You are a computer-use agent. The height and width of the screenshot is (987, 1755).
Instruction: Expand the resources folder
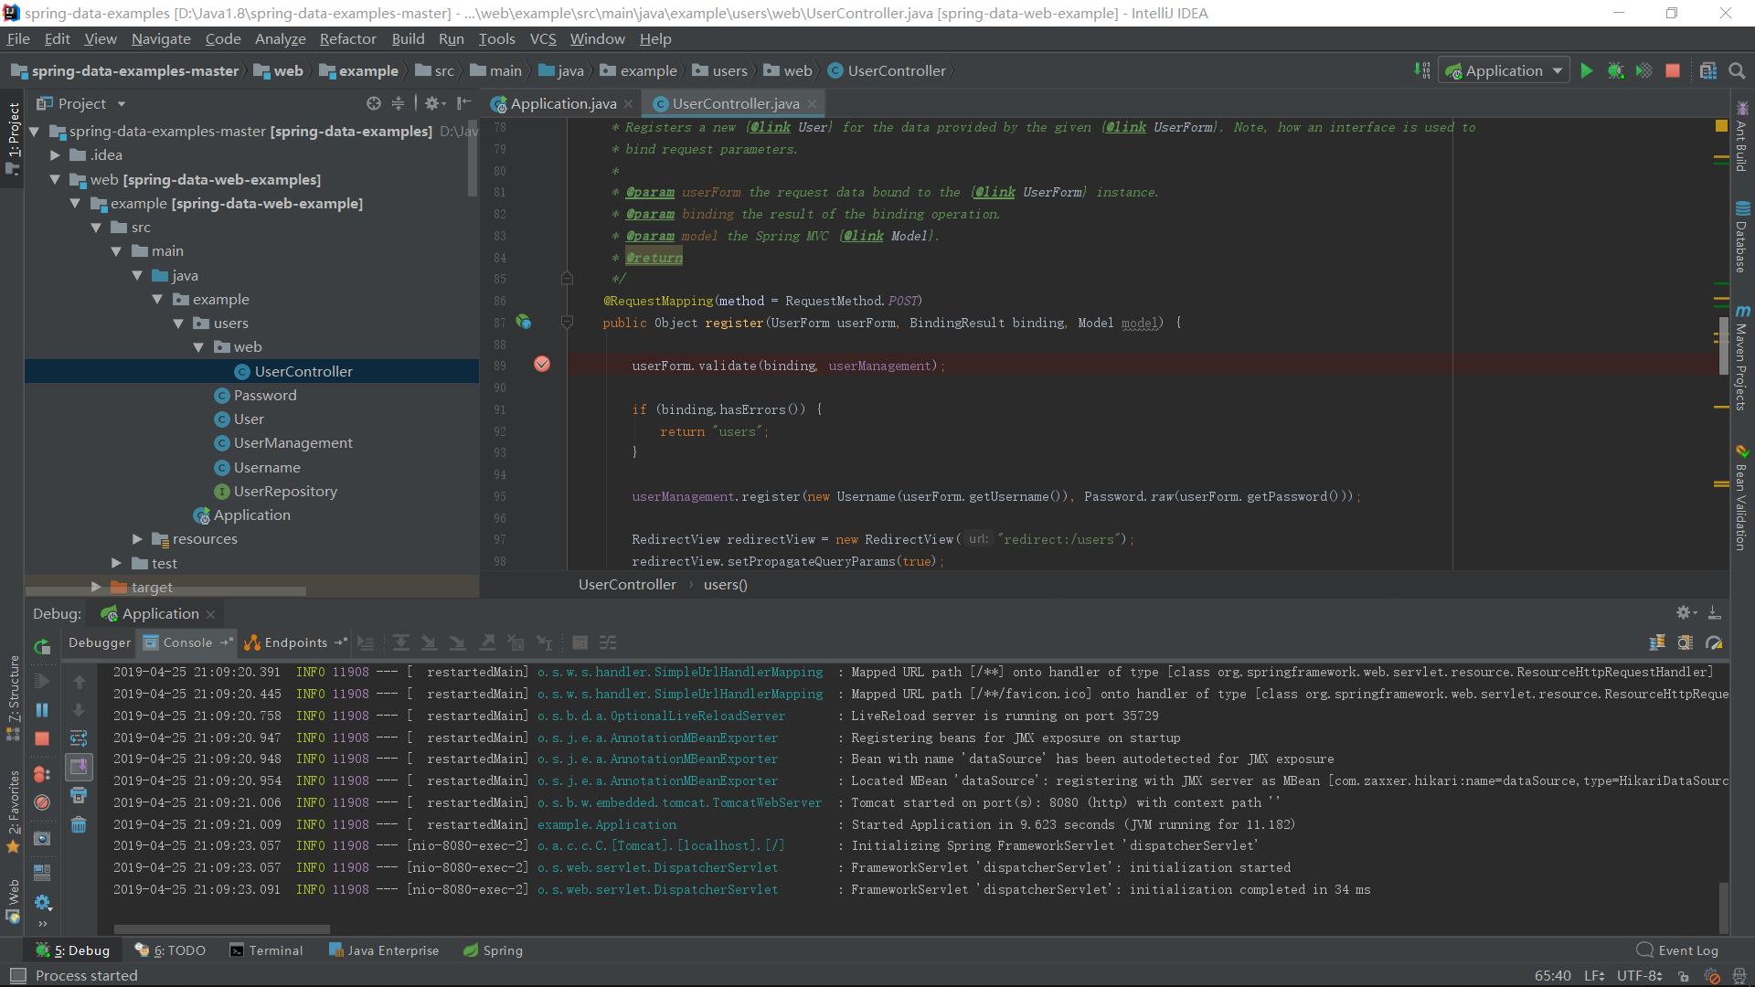click(137, 539)
